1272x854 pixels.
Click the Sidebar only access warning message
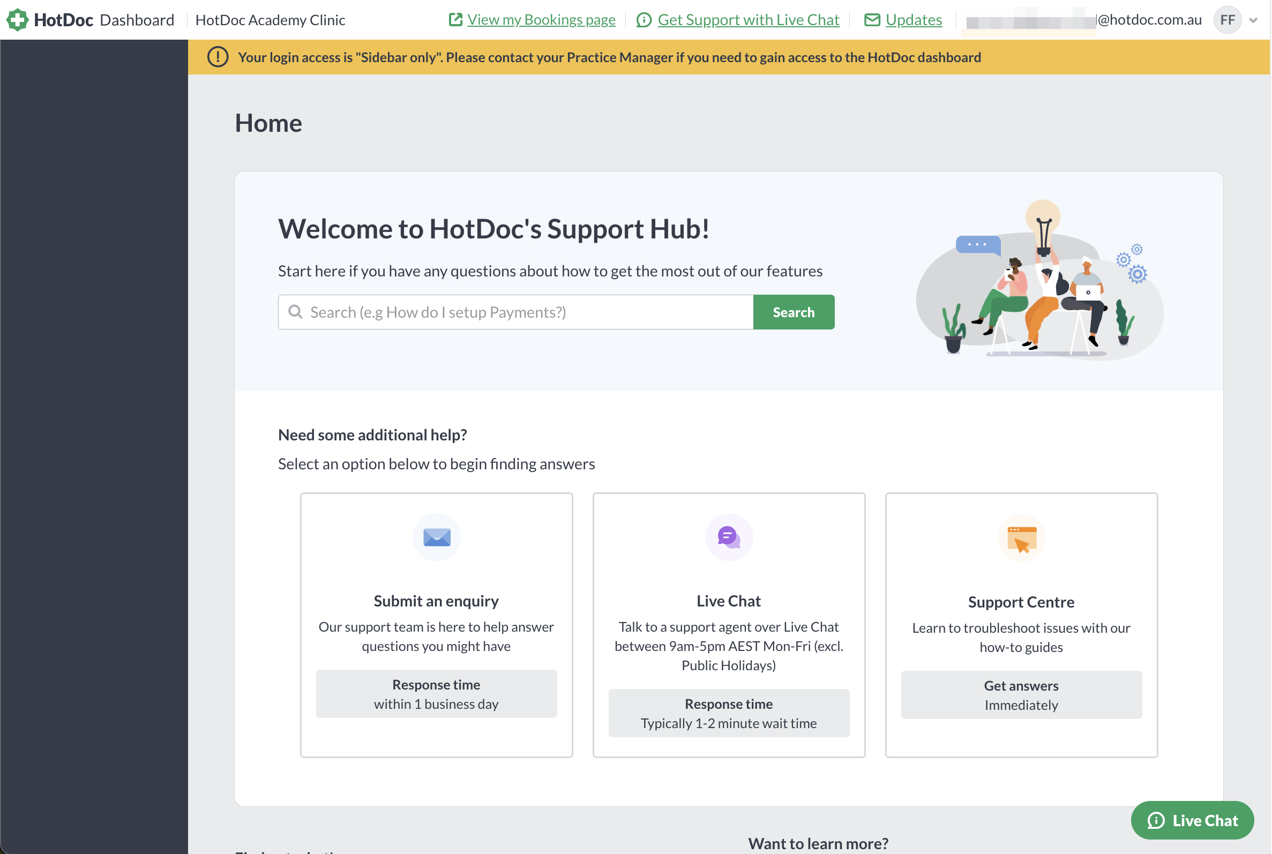609,57
